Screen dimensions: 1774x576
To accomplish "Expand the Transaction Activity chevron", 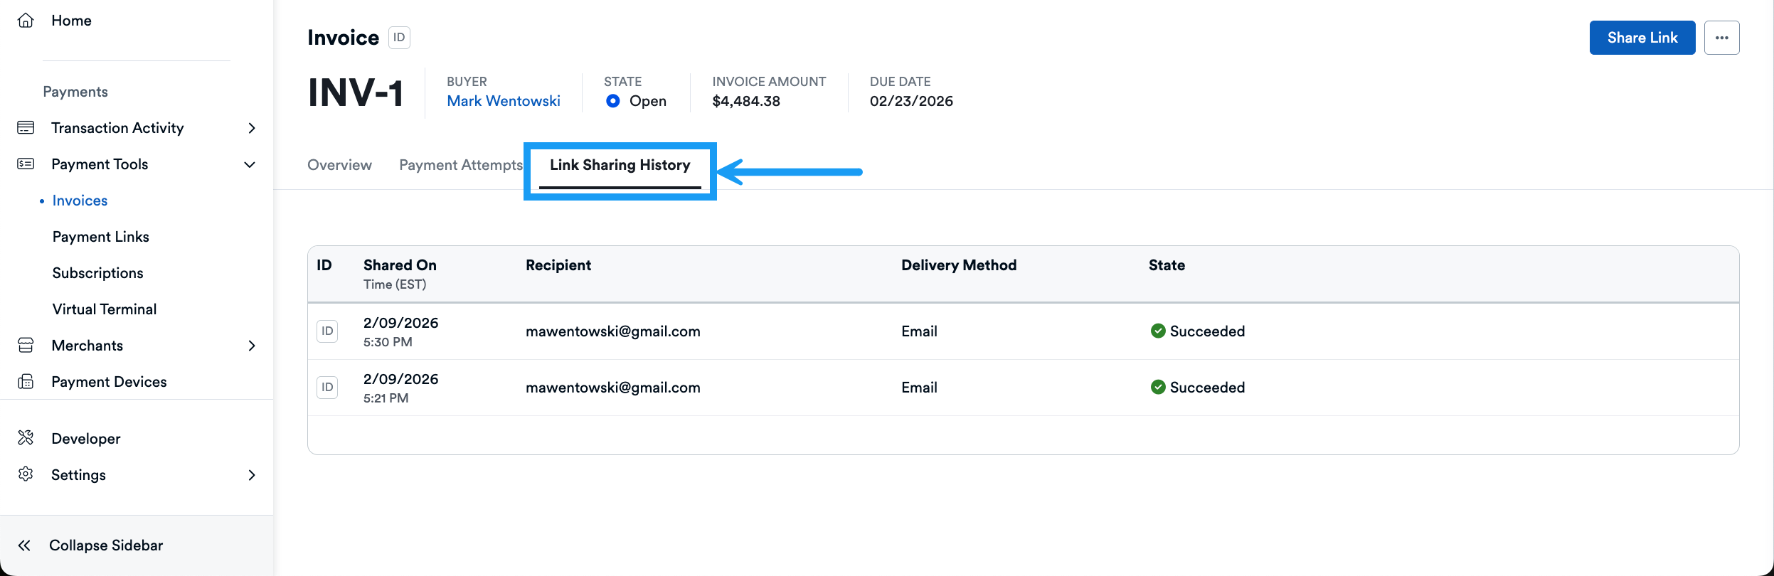I will (x=252, y=128).
